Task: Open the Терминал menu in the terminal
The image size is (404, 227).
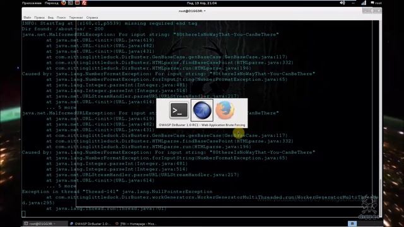Action: click(76, 18)
